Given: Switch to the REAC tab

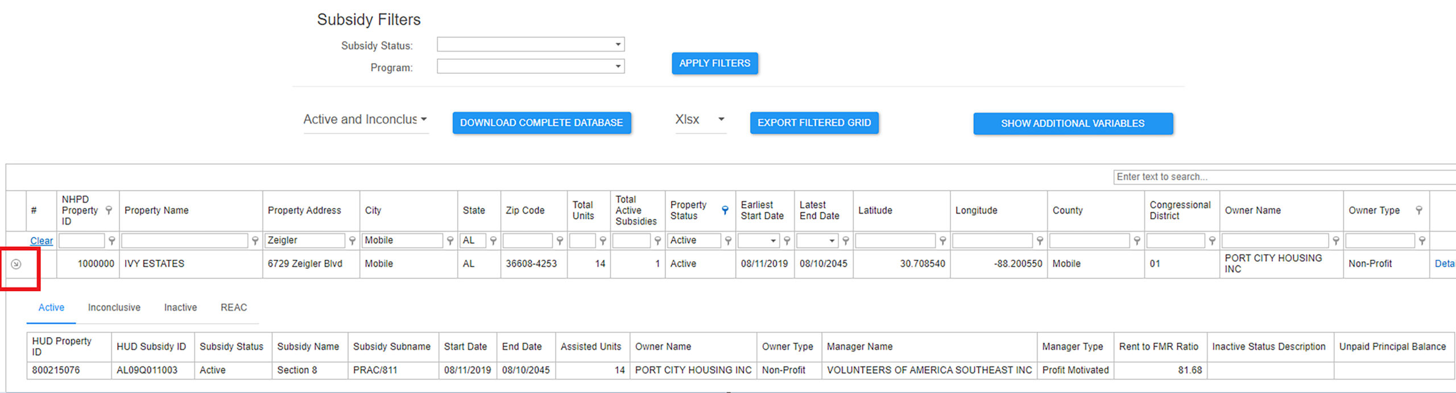Looking at the screenshot, I should (x=233, y=308).
